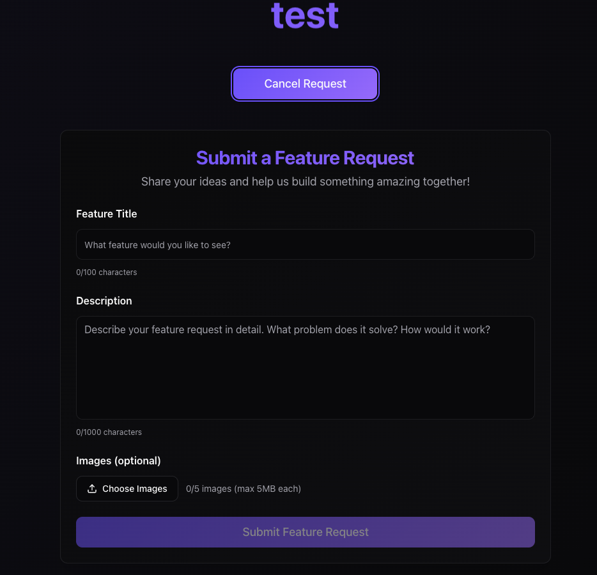Click the 0/1000 characters counter

[109, 432]
